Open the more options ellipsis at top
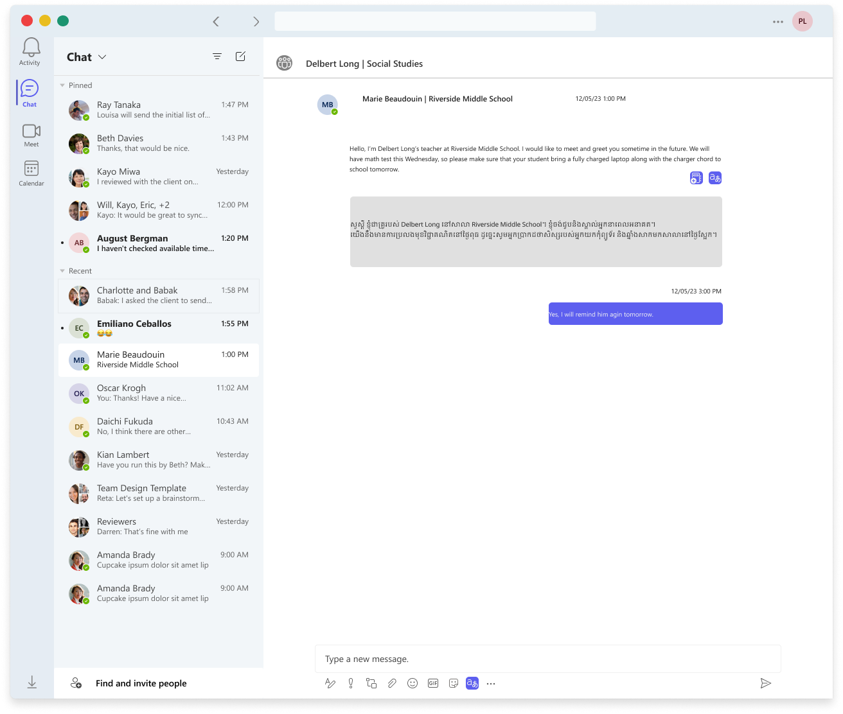This screenshot has width=843, height=714. coord(778,21)
